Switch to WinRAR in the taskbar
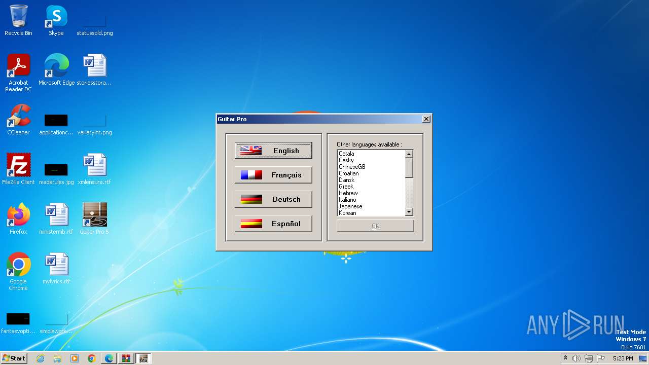649x365 pixels. pos(126,358)
